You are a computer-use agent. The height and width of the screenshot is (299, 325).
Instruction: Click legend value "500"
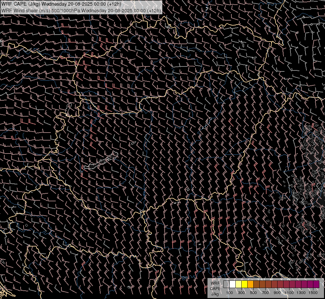[253, 293]
